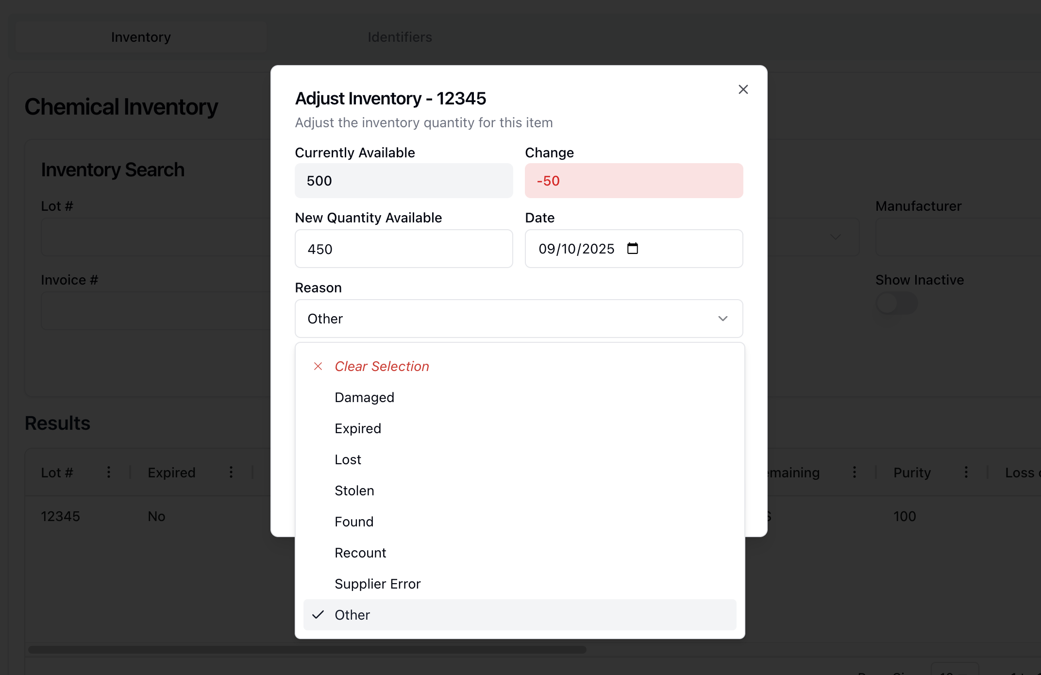Switch to the Identifiers tab
Screen dimensions: 1041x675
pos(400,37)
